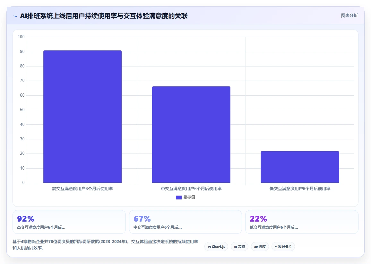Click the 92% card caption 高交互满意度用户6个月后...
Viewport: 371px width, 264px height.
coord(41,227)
